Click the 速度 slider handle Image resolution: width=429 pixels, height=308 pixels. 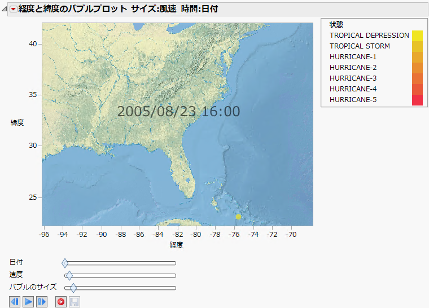point(69,275)
